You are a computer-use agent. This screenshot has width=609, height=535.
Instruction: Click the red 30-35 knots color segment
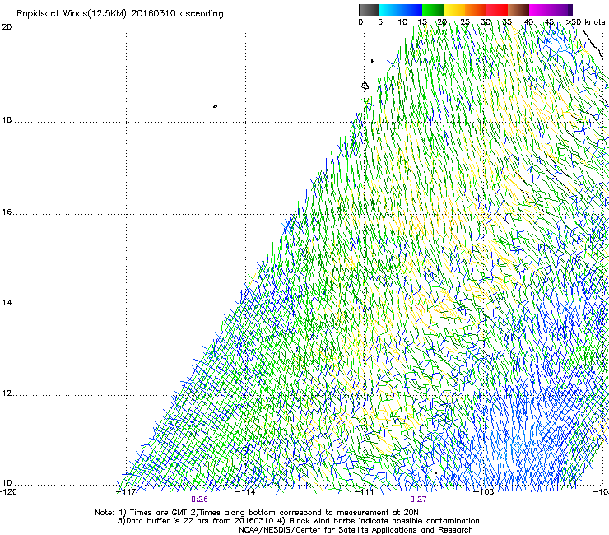[497, 10]
